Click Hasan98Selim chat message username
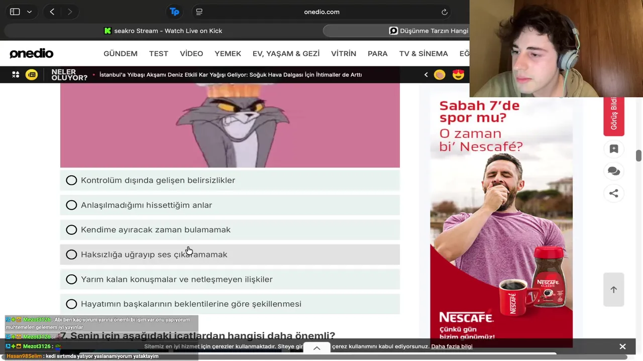The height and width of the screenshot is (361, 643). pos(24,356)
